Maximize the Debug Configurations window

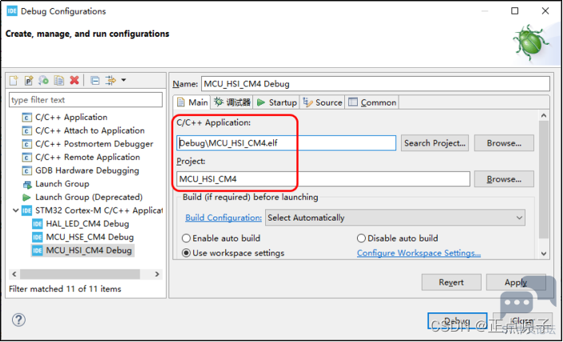pyautogui.click(x=514, y=11)
